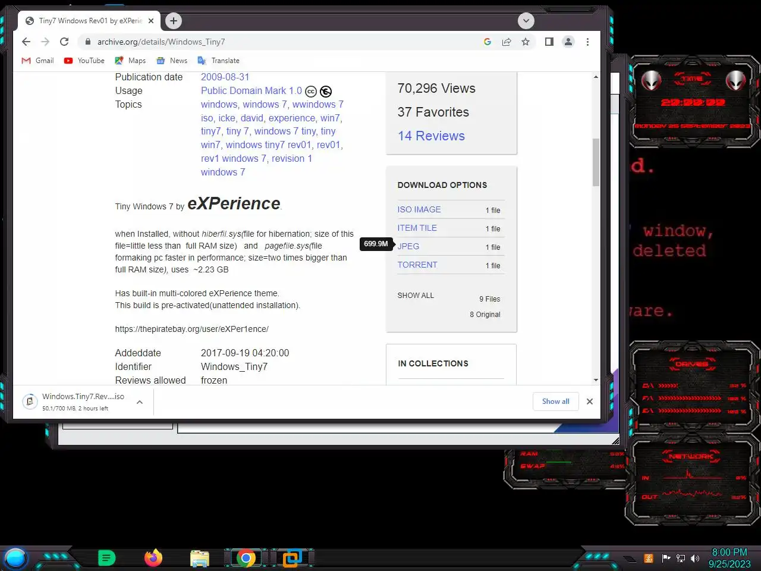
Task: Click the vertical scrollbar thumb
Action: click(596, 162)
